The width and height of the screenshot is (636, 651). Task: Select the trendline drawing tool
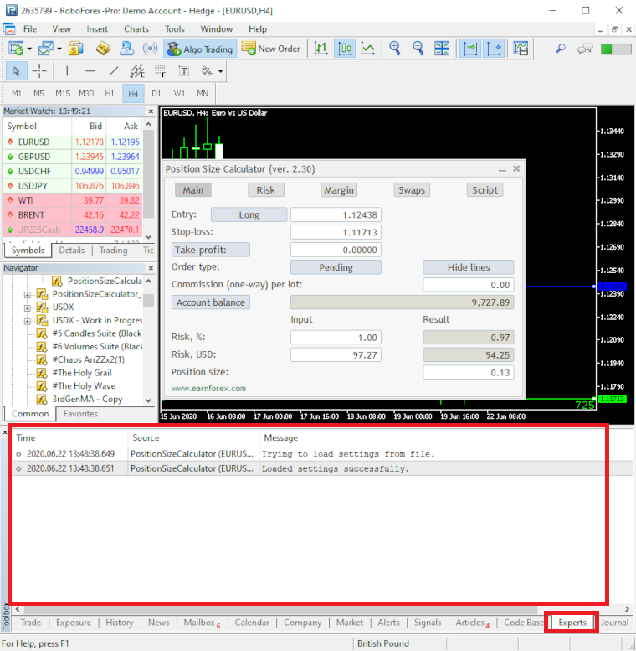[x=114, y=71]
